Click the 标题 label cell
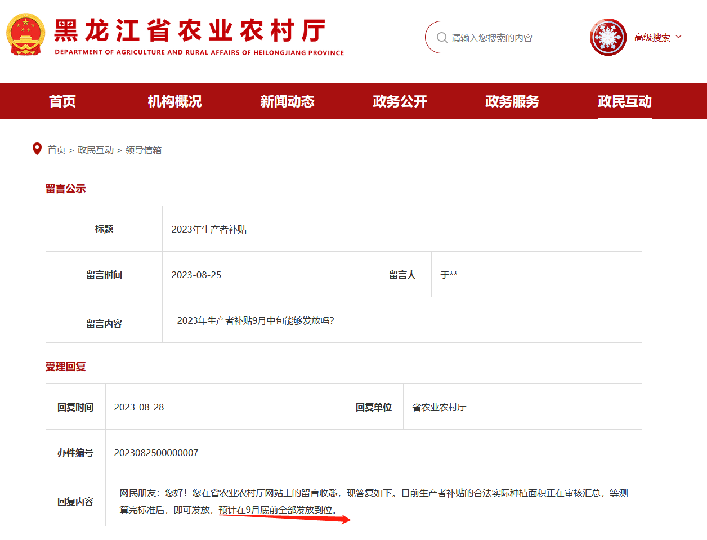707x540 pixels. 104,229
